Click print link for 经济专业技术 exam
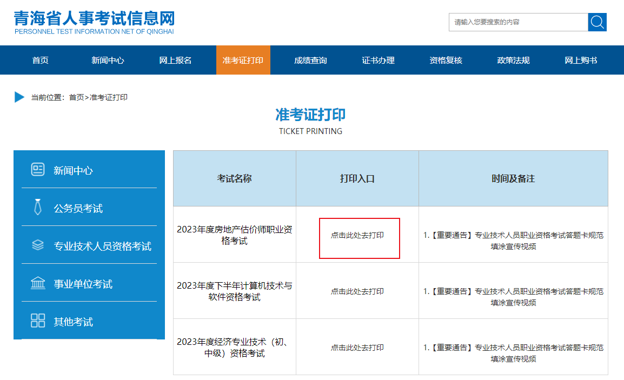Screen dimensions: 624x380 (357, 348)
